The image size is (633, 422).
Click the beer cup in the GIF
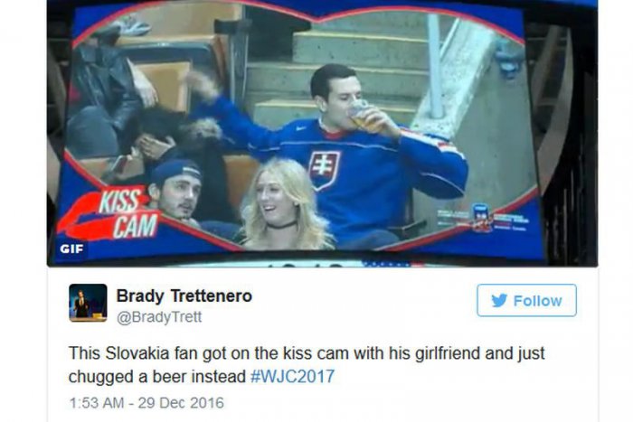point(364,117)
